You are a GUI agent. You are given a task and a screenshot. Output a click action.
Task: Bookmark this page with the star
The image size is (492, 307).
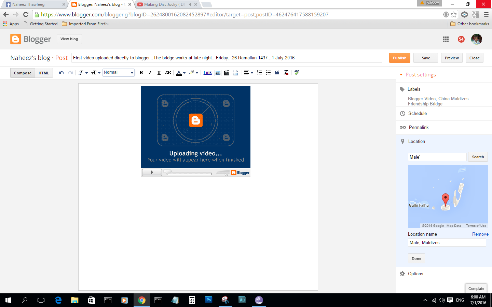click(454, 14)
